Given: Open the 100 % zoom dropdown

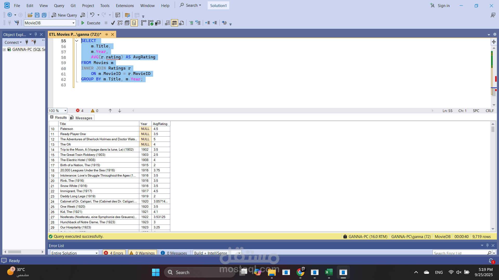Looking at the screenshot, I should click(x=65, y=111).
